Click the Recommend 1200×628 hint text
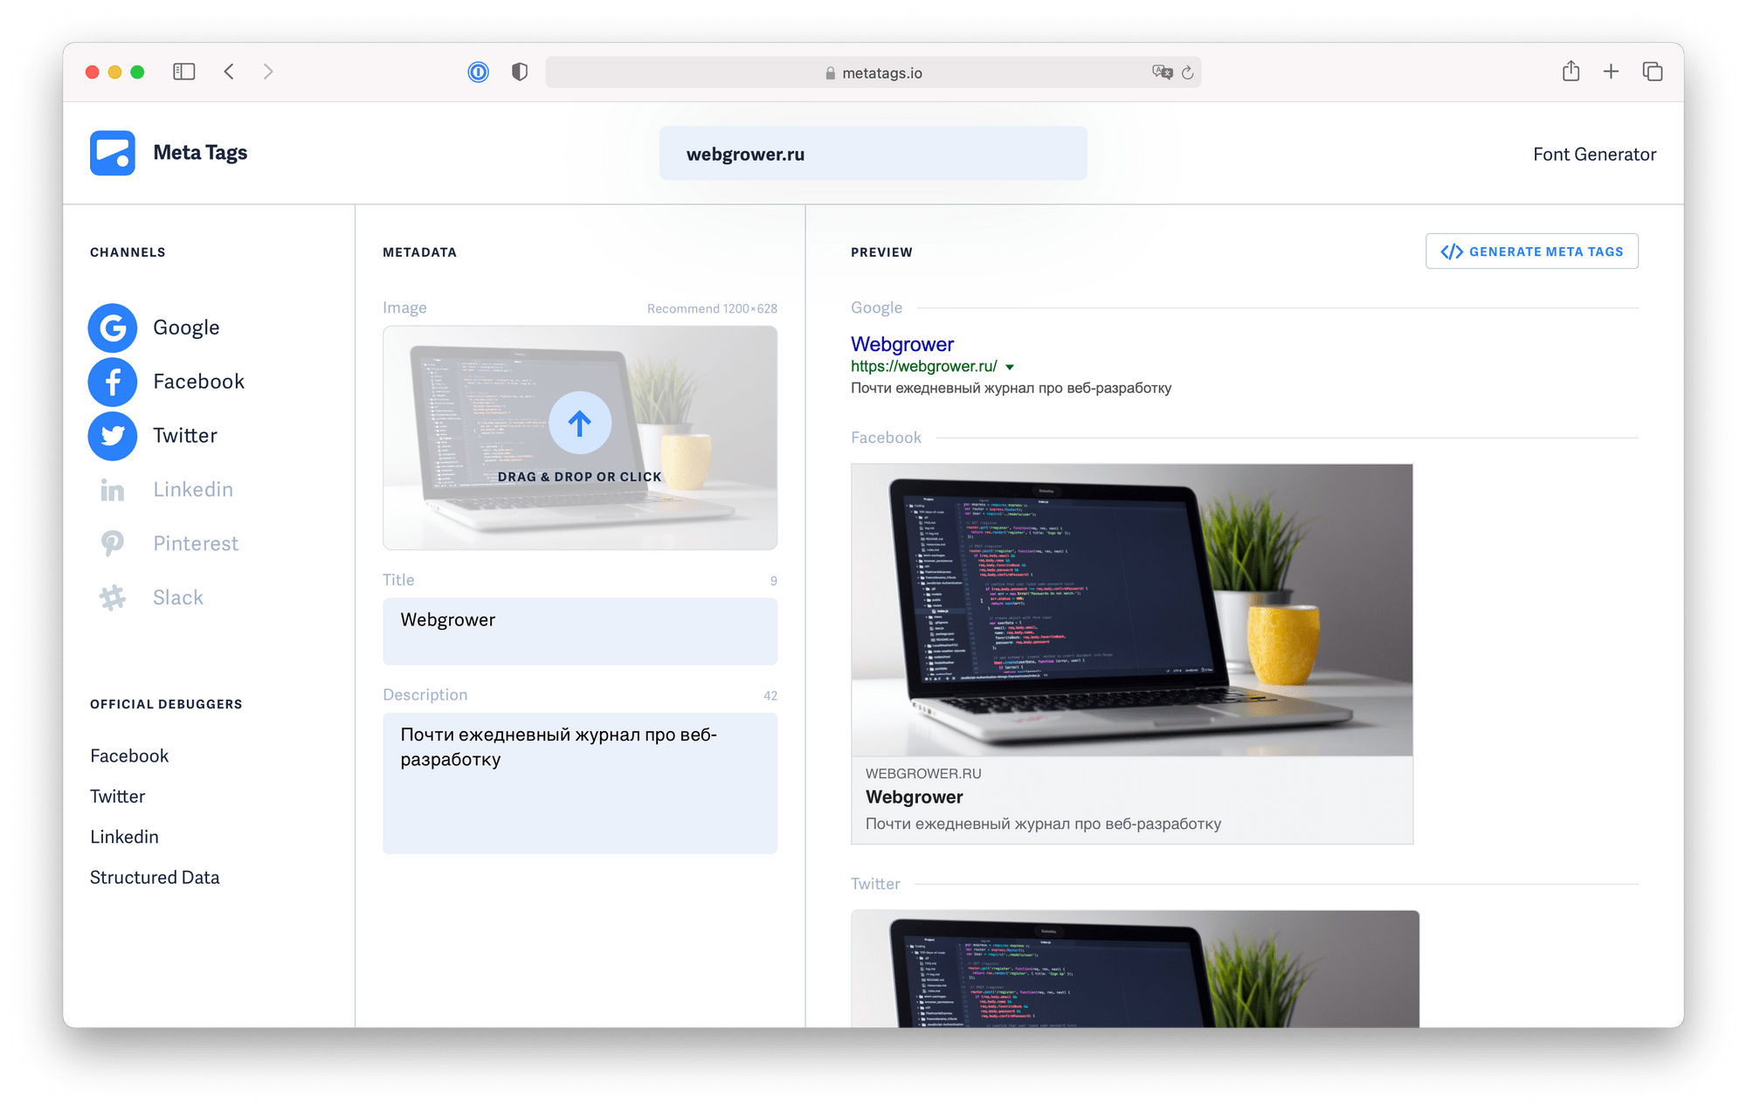The height and width of the screenshot is (1111, 1747). click(x=712, y=309)
